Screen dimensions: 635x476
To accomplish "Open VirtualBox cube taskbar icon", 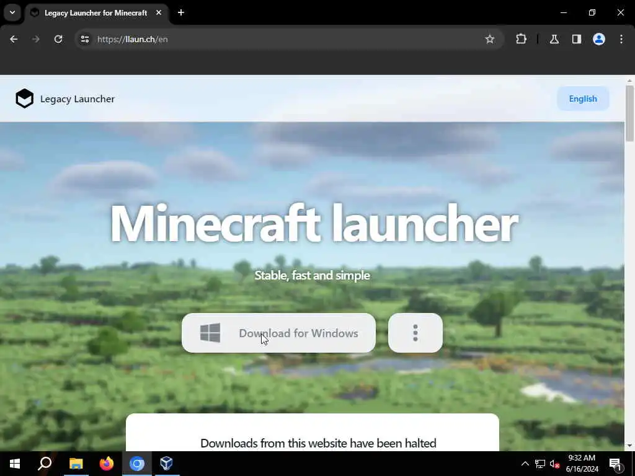I will pos(166,464).
